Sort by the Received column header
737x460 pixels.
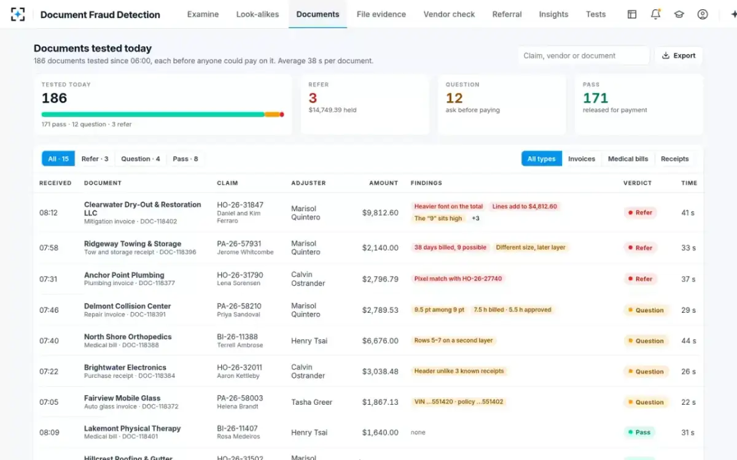(55, 183)
